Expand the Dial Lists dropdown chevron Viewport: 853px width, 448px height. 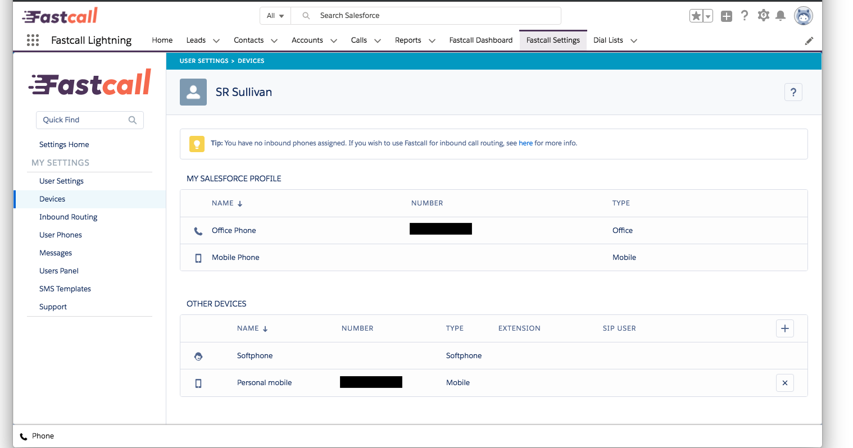[634, 40]
